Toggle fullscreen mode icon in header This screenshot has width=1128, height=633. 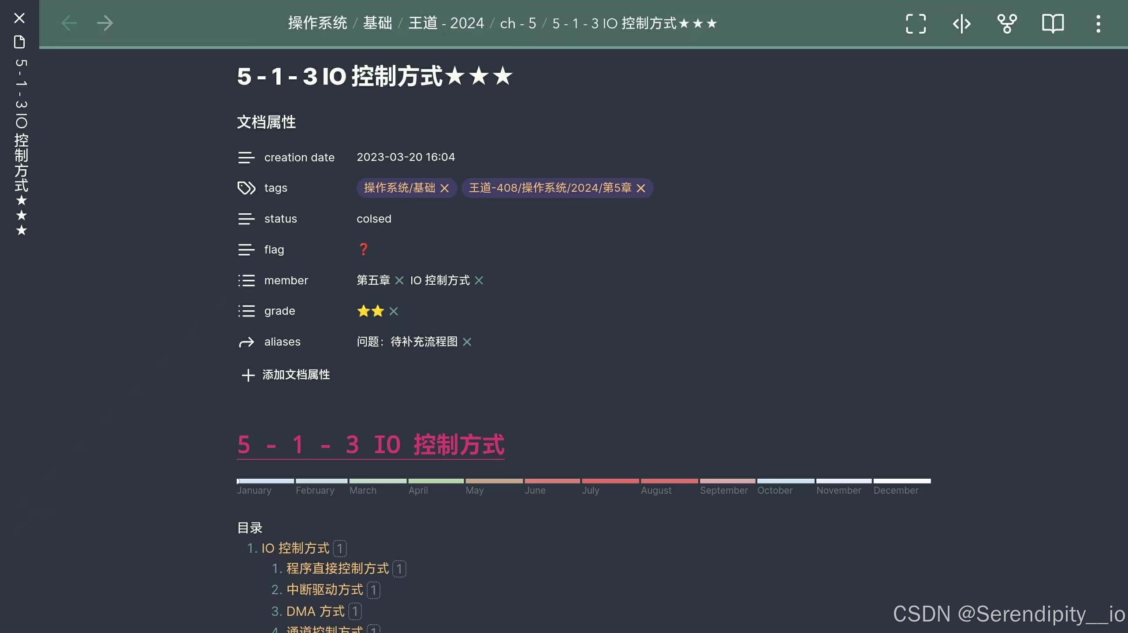point(916,23)
